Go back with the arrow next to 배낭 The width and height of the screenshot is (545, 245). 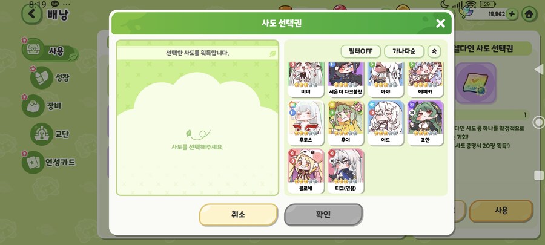[32, 14]
